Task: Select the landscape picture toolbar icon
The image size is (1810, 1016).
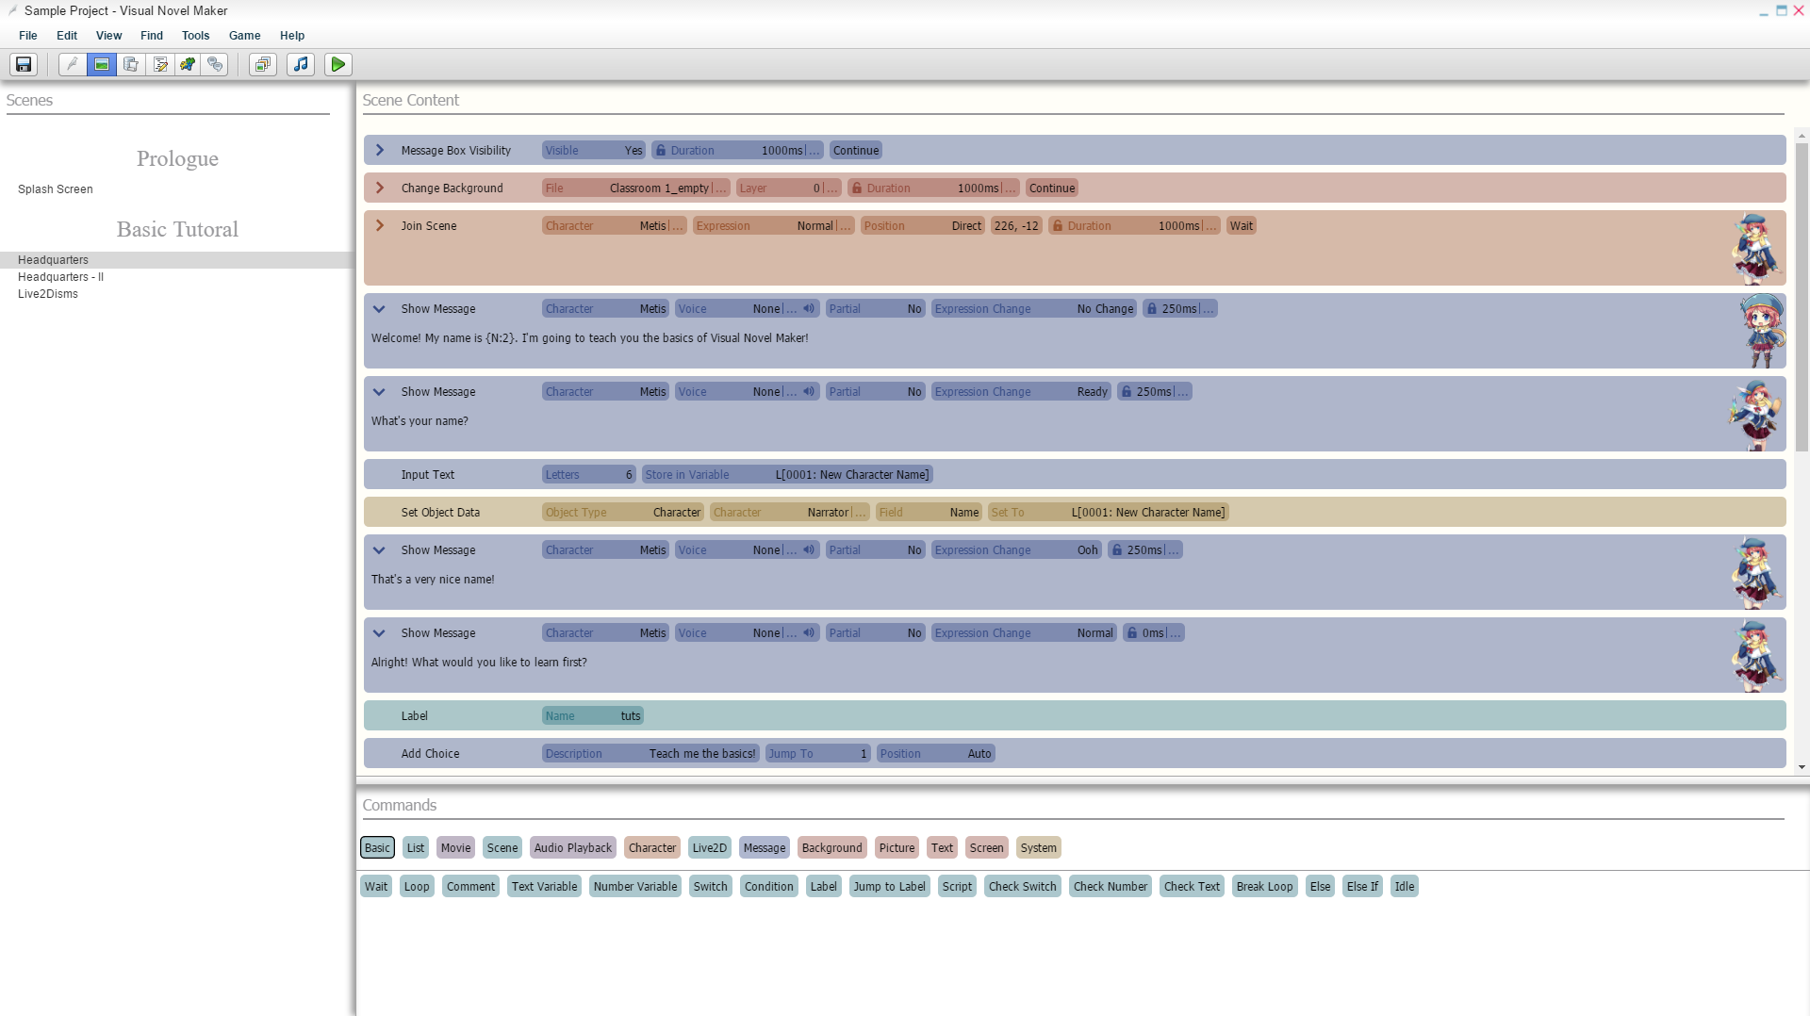Action: click(x=102, y=64)
